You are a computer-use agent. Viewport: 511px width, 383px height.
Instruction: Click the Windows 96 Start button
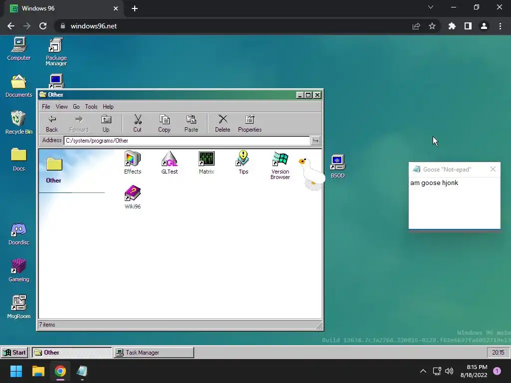coord(14,353)
